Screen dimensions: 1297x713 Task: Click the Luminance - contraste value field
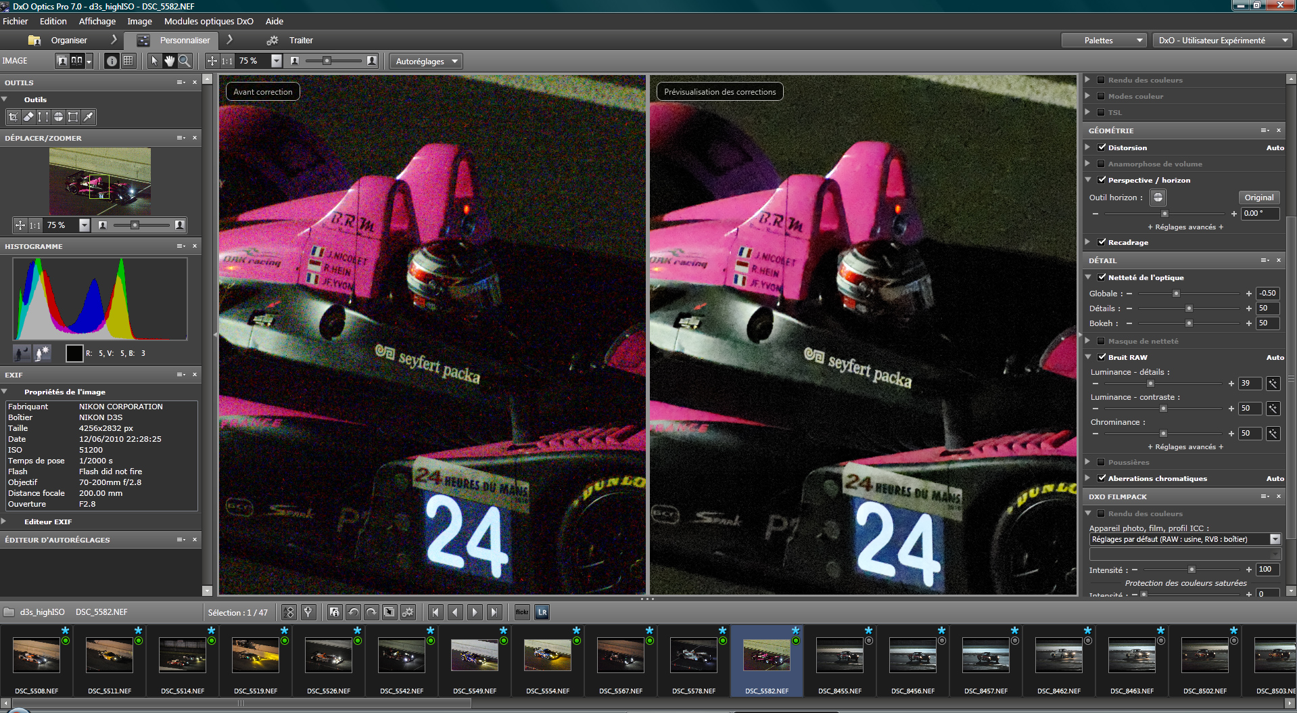coord(1250,409)
